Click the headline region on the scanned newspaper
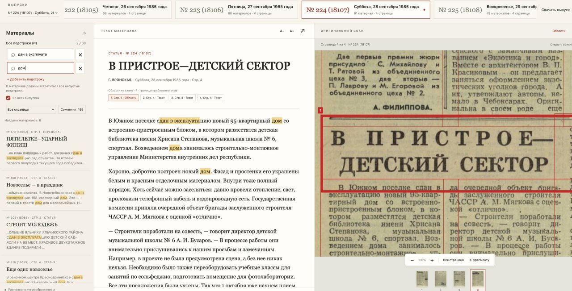The image size is (572, 291). (x=446, y=154)
